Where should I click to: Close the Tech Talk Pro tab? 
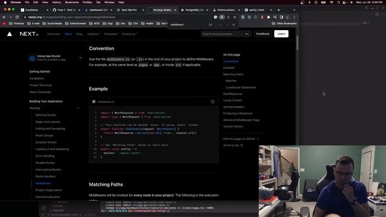point(144,10)
